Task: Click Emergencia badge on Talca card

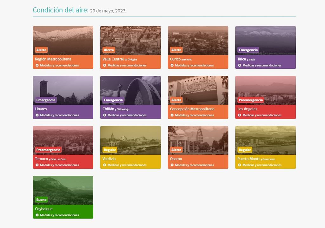Action: tap(248, 50)
